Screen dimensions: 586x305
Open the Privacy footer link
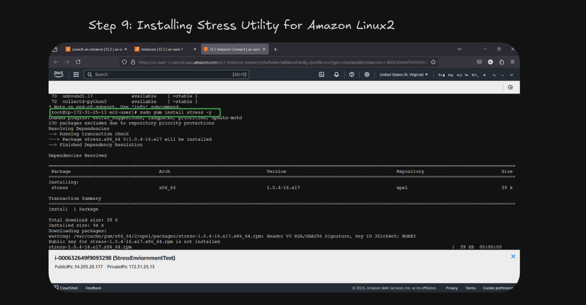pyautogui.click(x=452, y=288)
